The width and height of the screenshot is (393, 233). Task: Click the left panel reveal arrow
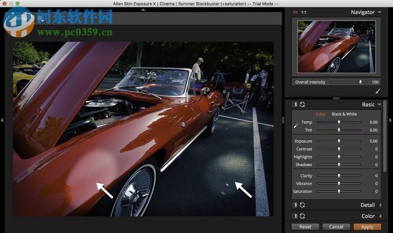click(2, 120)
